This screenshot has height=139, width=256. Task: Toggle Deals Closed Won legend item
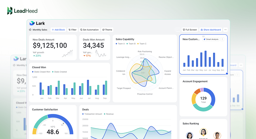41,72
